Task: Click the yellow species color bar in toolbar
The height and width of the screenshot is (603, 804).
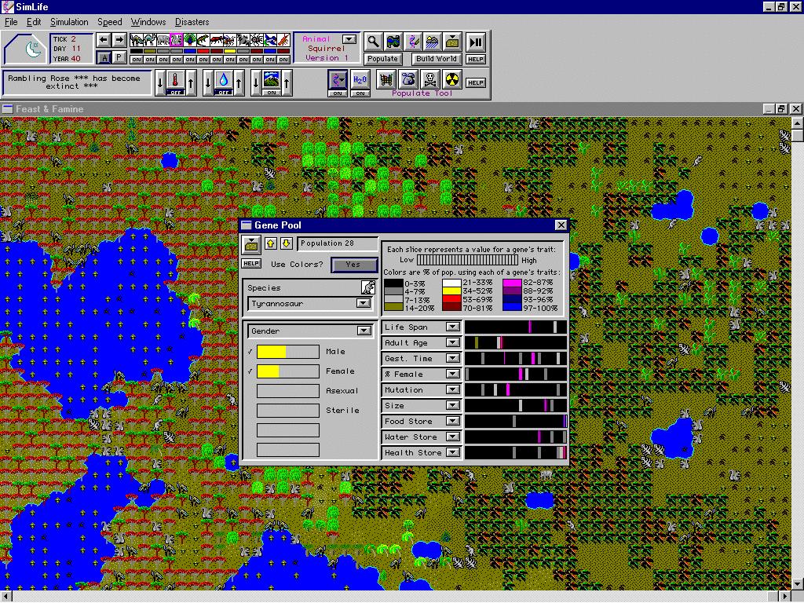Action: (x=230, y=51)
